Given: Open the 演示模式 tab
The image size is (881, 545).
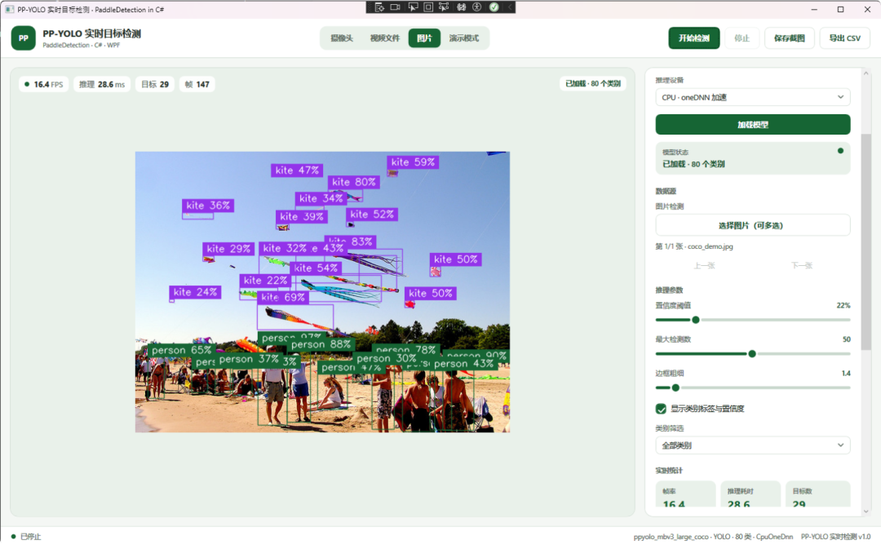Looking at the screenshot, I should pos(464,38).
